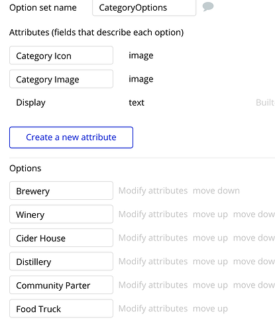The width and height of the screenshot is (275, 332).
Task: Open Modify attributes for Distillery
Action: (x=153, y=262)
